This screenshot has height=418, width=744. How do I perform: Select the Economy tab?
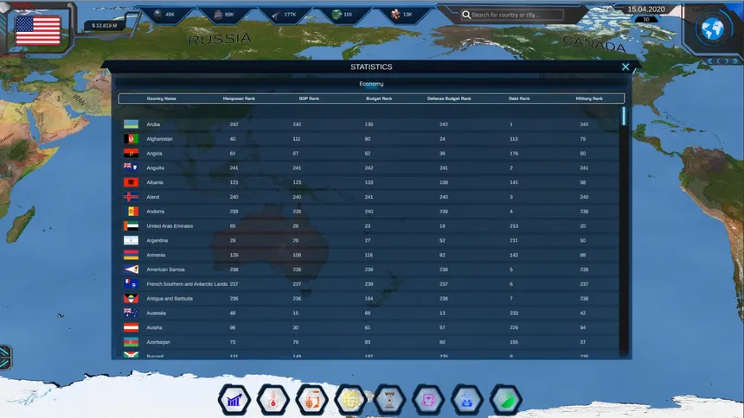[371, 84]
